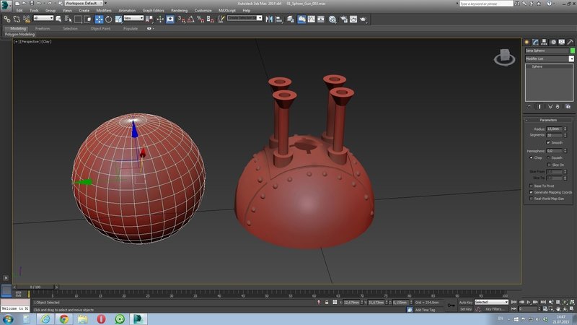Viewport: 577px width, 325px height.
Task: Click the Play Animation button
Action: (x=529, y=302)
